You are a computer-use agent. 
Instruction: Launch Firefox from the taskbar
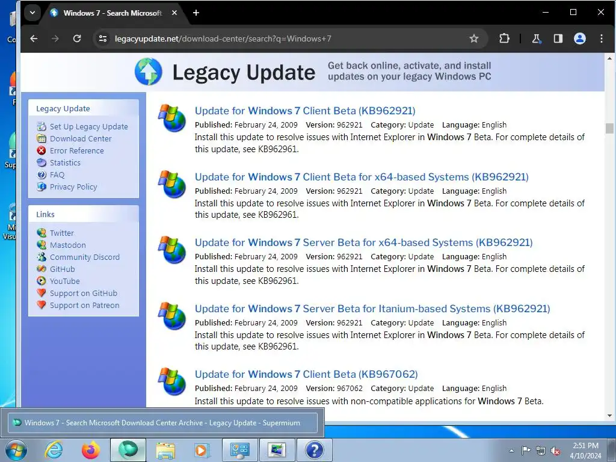[x=91, y=450]
